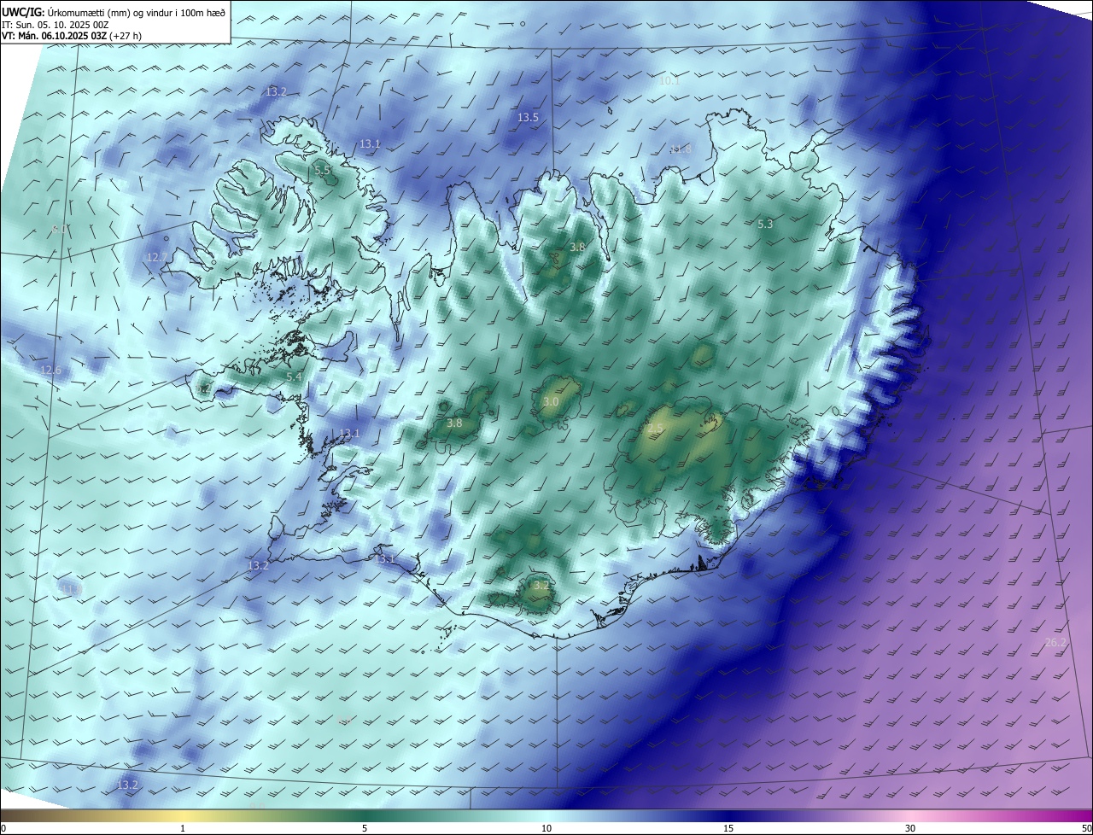Click the 3.0 value label on the map
1093x835 pixels.
coord(551,401)
